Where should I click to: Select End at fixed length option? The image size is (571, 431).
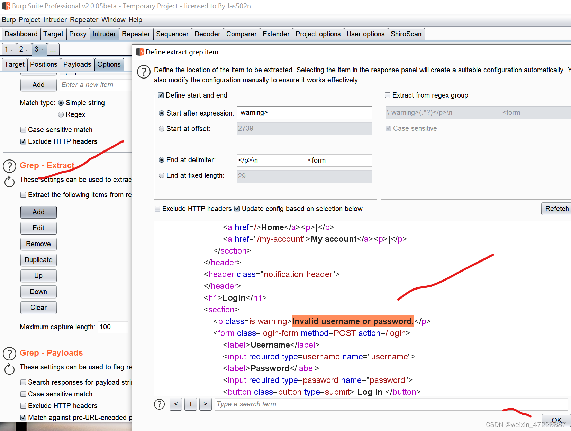coord(162,175)
